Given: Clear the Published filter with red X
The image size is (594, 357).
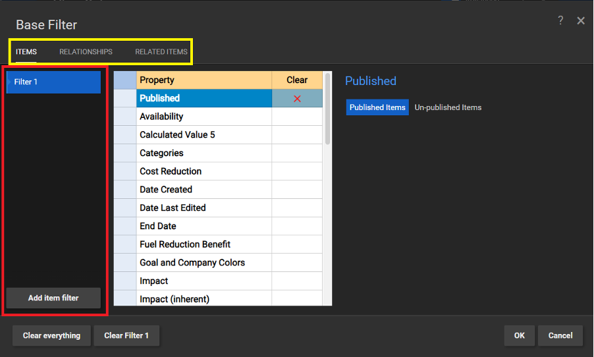Looking at the screenshot, I should point(297,99).
